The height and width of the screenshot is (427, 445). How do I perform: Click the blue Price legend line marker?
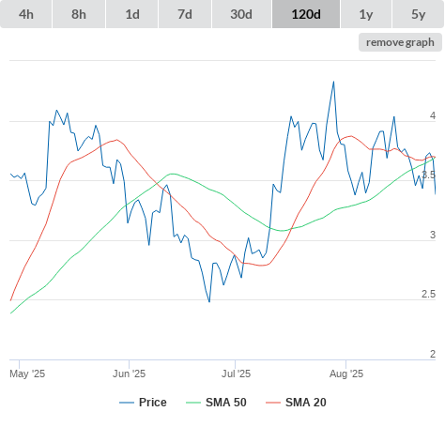127,403
